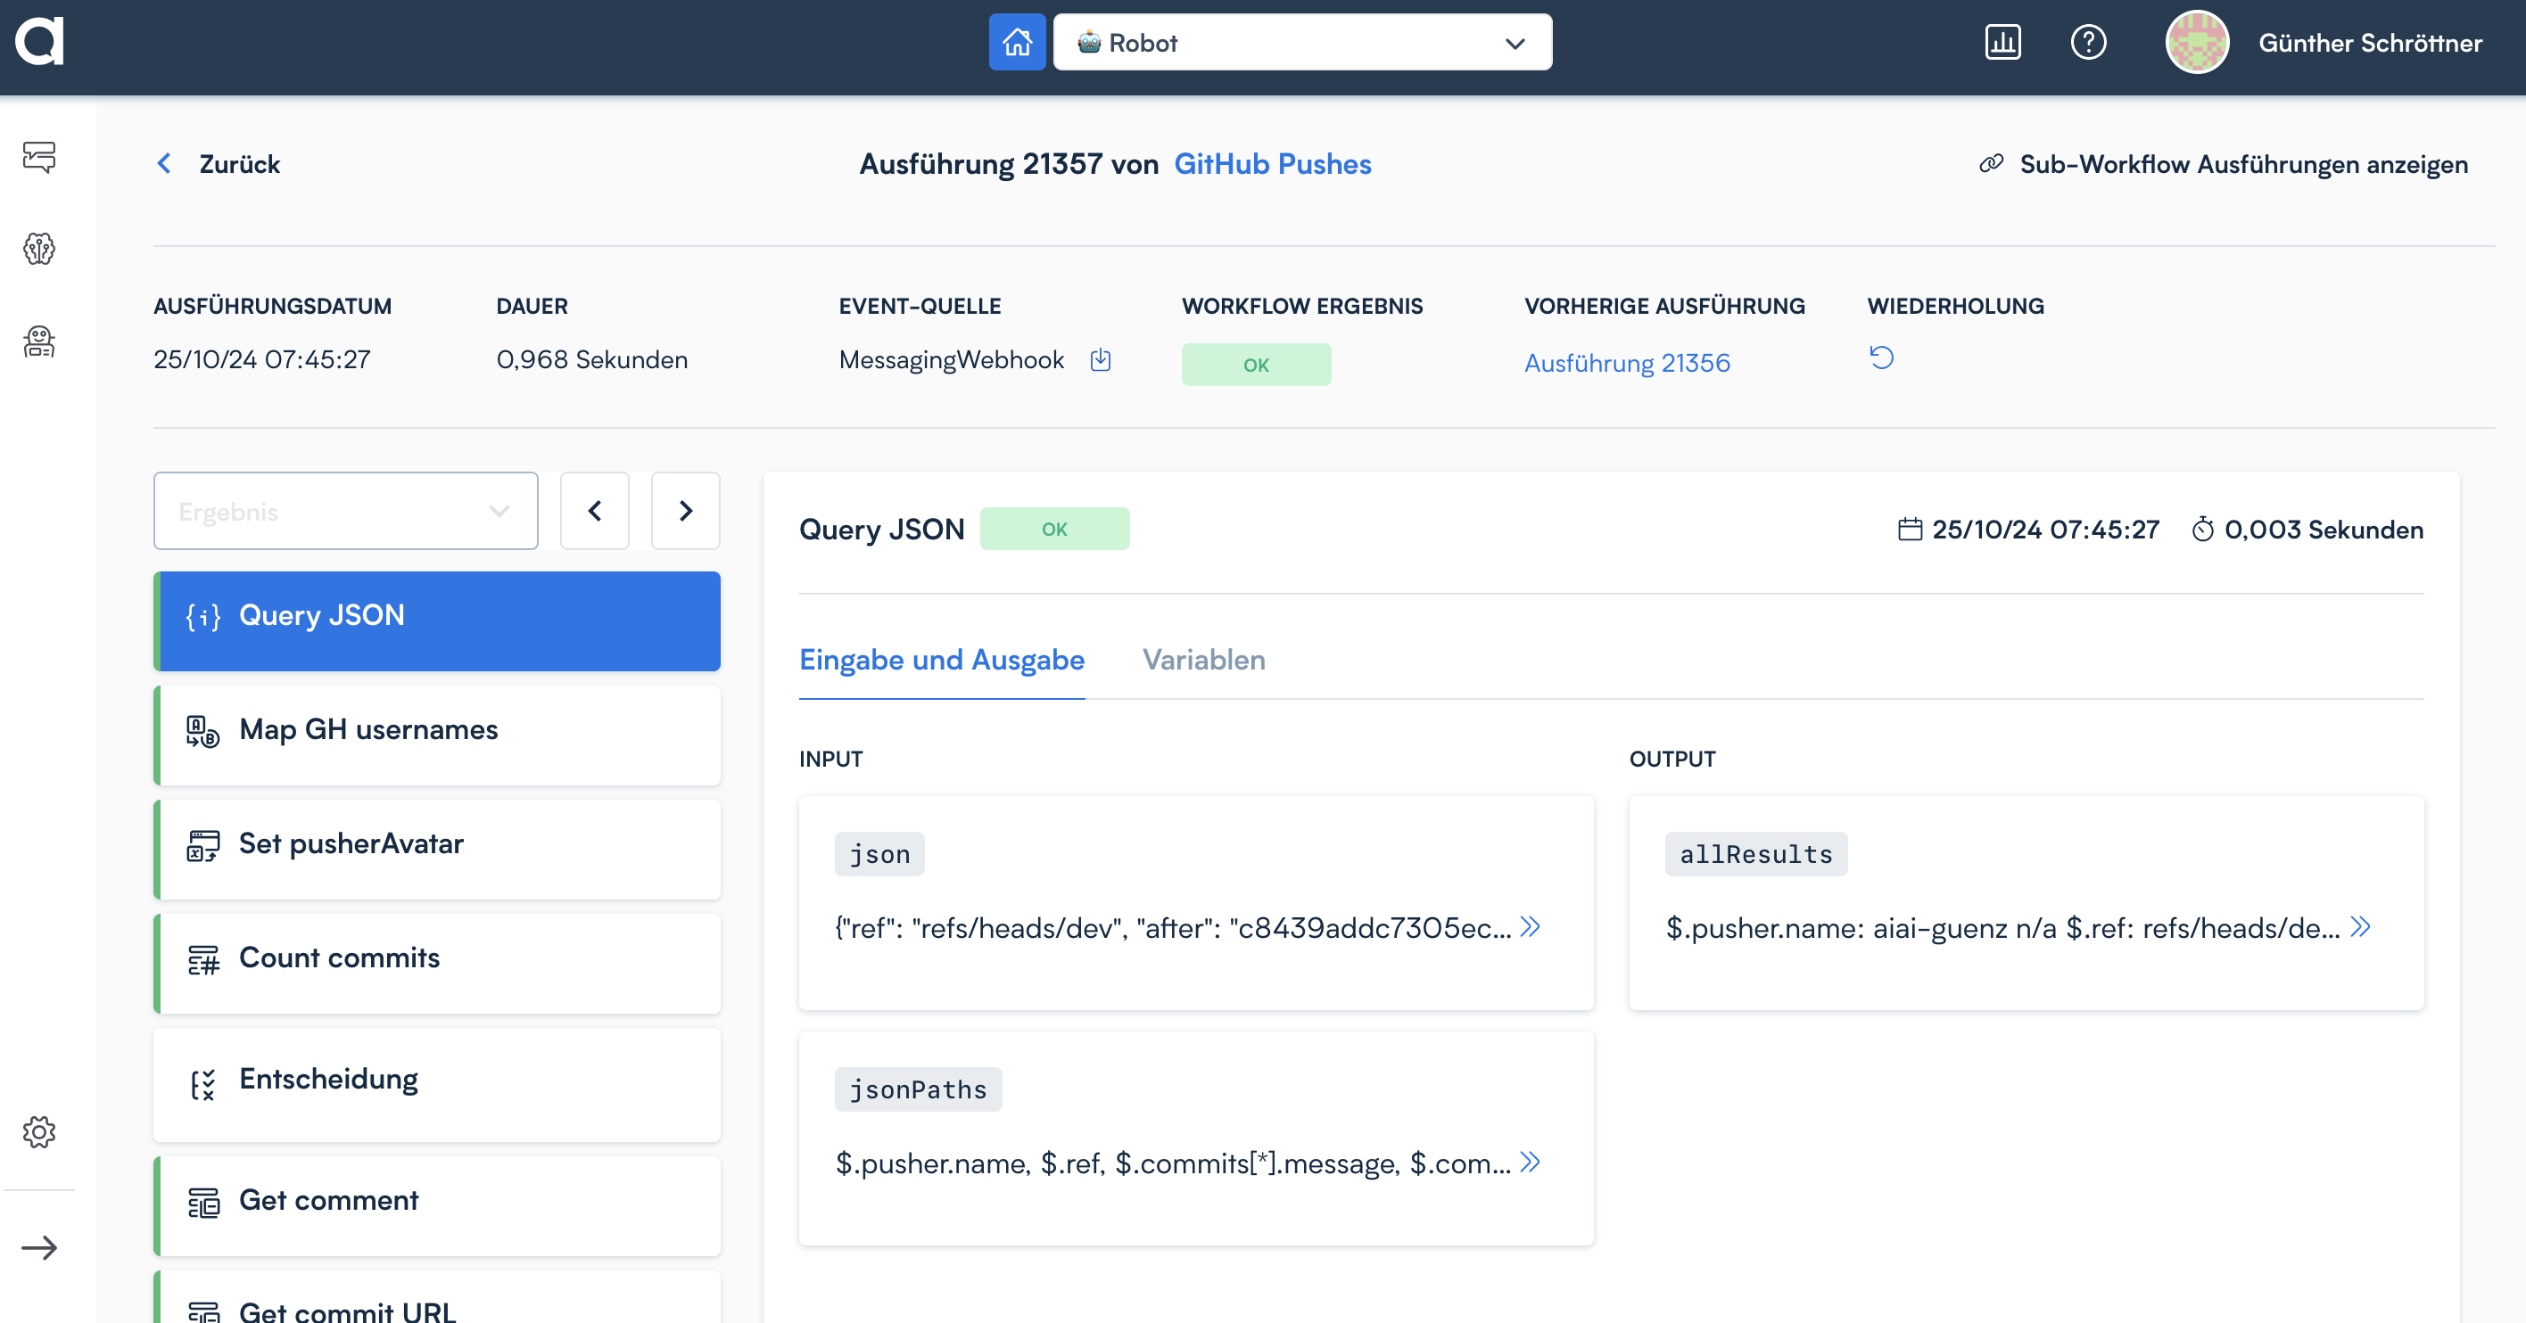Click the help question mark icon
2526x1323 pixels.
[x=2088, y=42]
